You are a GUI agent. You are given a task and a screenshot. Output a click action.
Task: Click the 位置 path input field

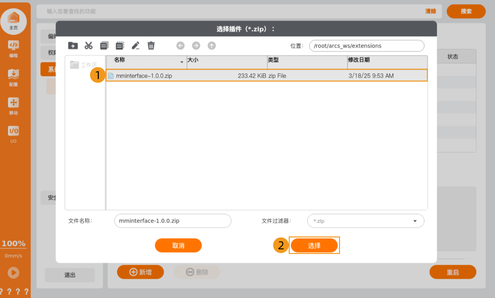coord(366,46)
